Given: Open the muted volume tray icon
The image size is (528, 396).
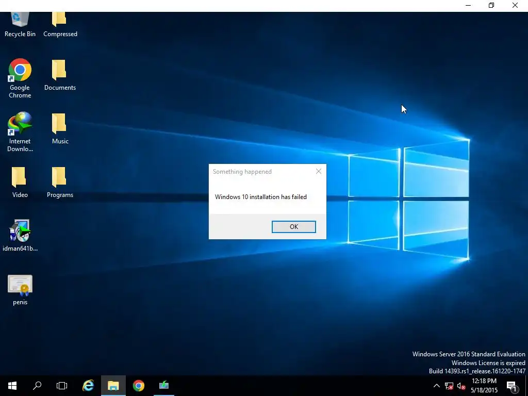Looking at the screenshot, I should click(461, 386).
